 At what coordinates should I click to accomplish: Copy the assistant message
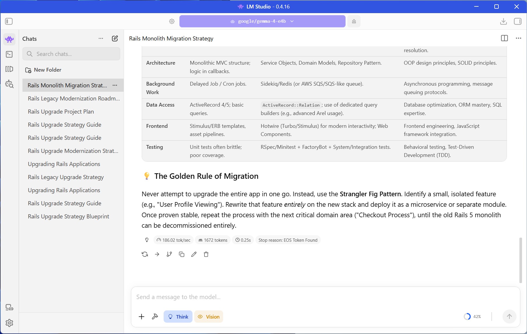coord(181,254)
